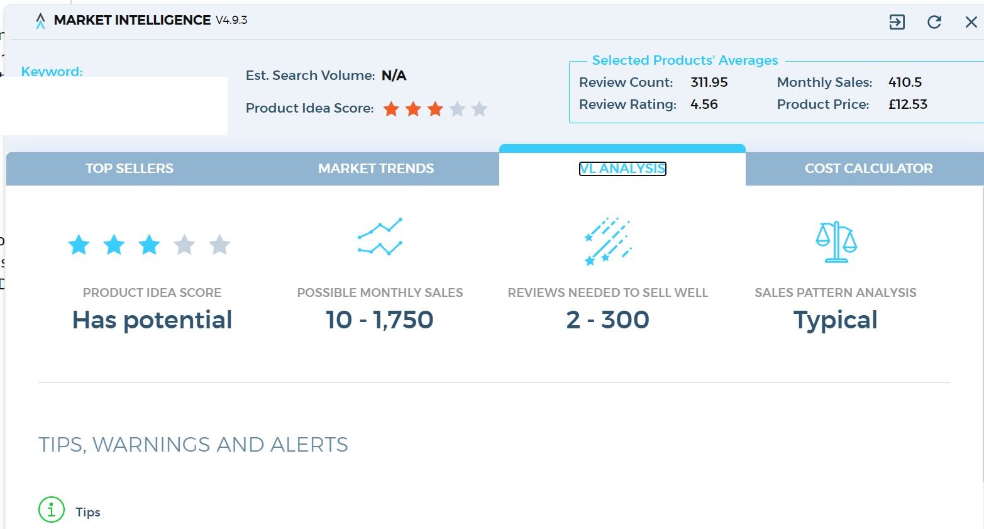
Task: Click the 'Has potential' score text
Action: 152,320
